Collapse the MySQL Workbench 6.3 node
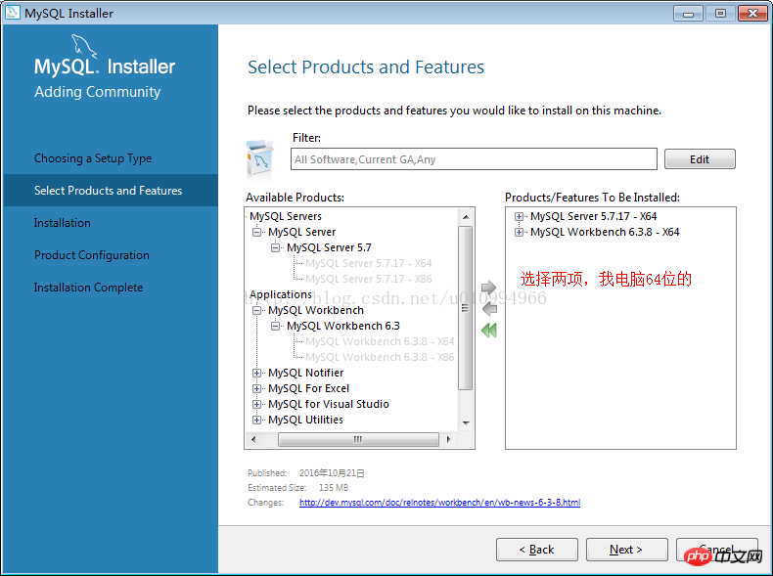This screenshot has height=576, width=773. point(276,327)
